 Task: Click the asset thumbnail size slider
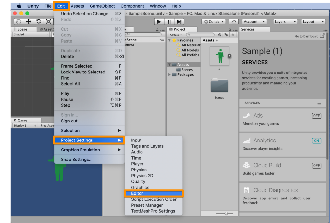tap(225, 213)
